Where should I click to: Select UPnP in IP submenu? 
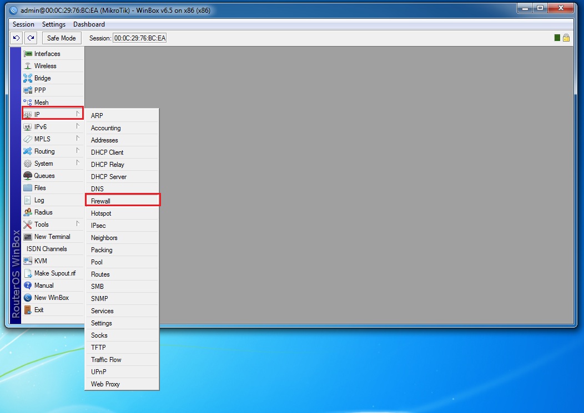(122, 372)
